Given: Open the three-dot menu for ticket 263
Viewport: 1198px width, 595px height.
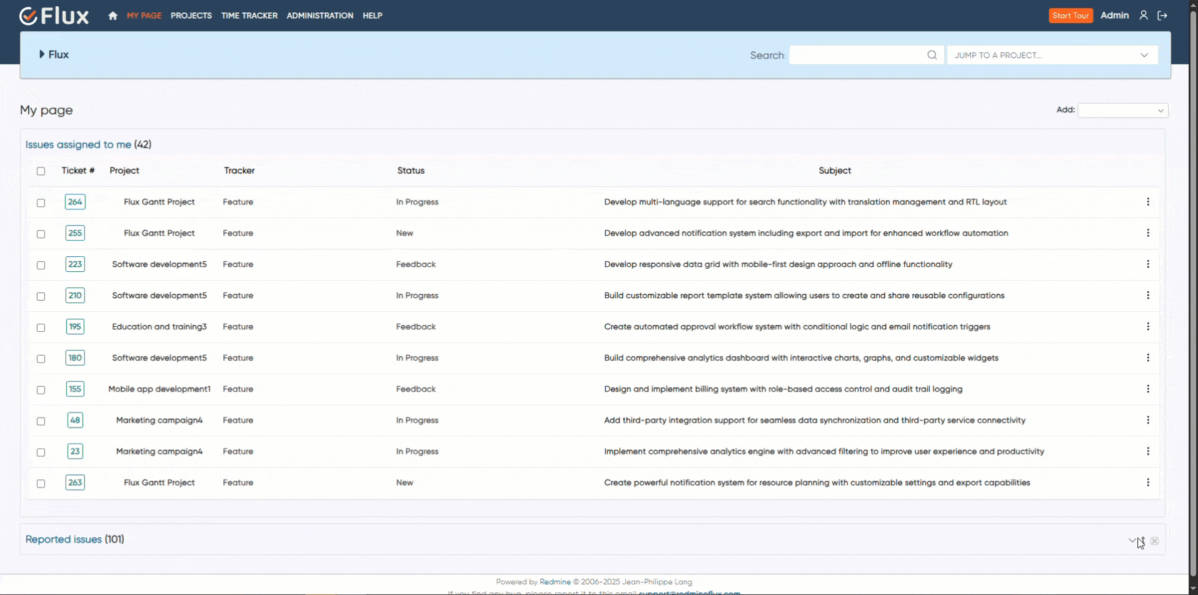Looking at the screenshot, I should [1147, 482].
